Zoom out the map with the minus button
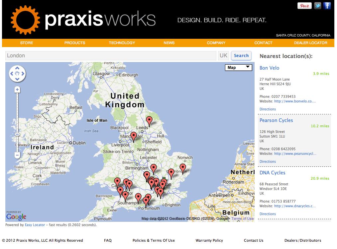Image resolution: width=337 pixels, height=249 pixels. (x=17, y=155)
